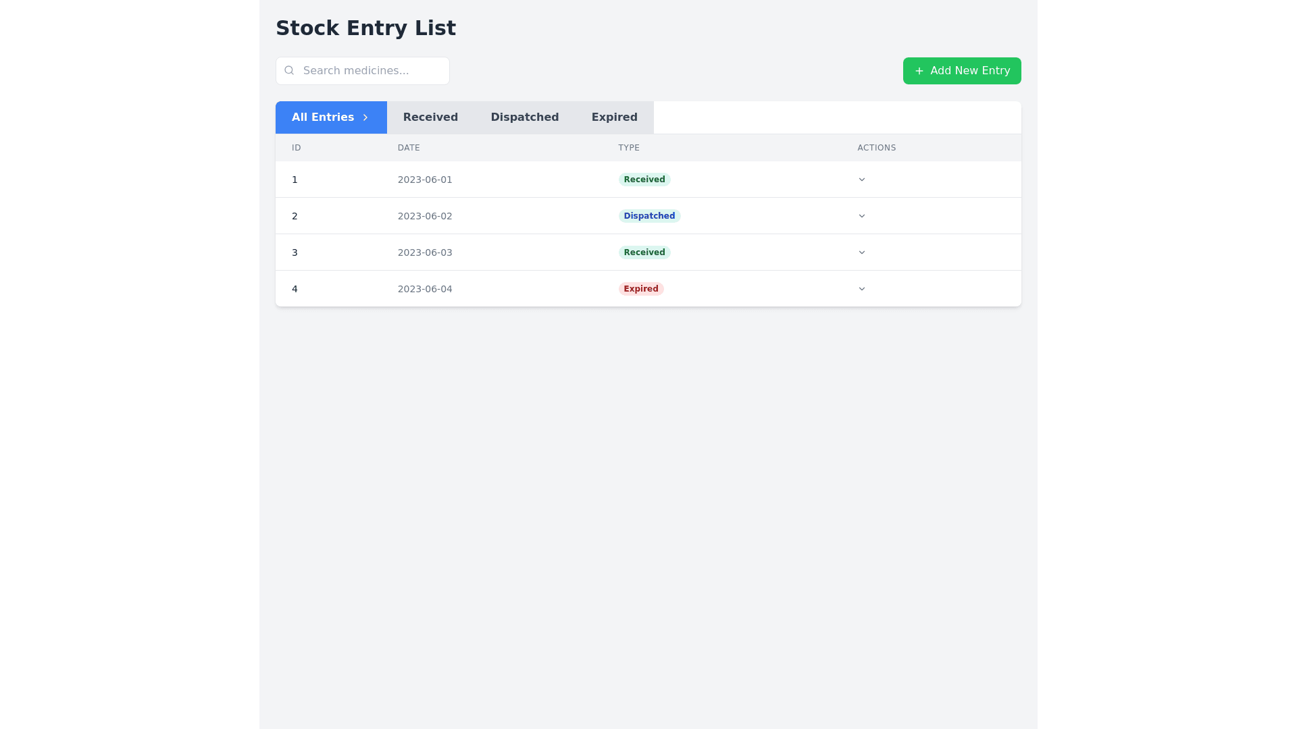Expand actions chevron for entry 2

point(861,216)
